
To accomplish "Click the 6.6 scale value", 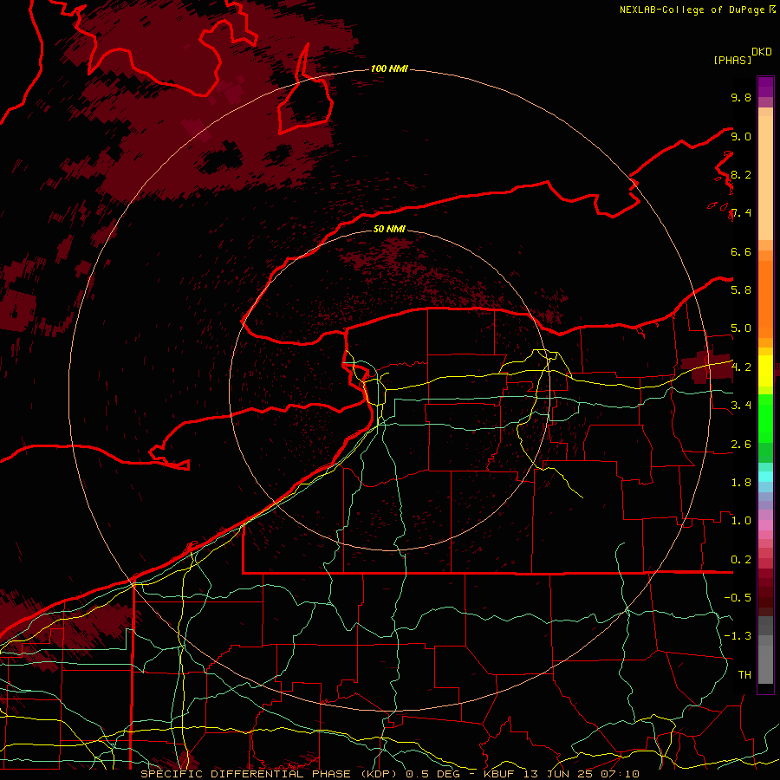I will tap(741, 251).
